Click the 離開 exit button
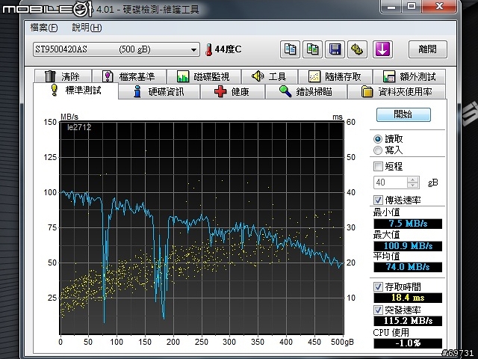This screenshot has width=478, height=359. (428, 49)
